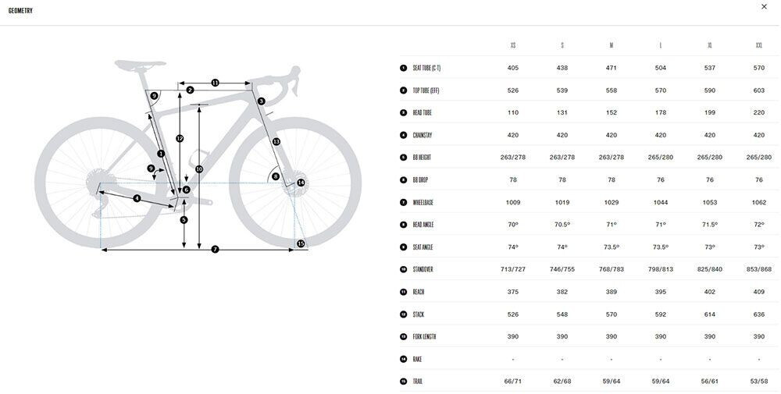Click marker 11 on the bike diagram

[x=215, y=83]
